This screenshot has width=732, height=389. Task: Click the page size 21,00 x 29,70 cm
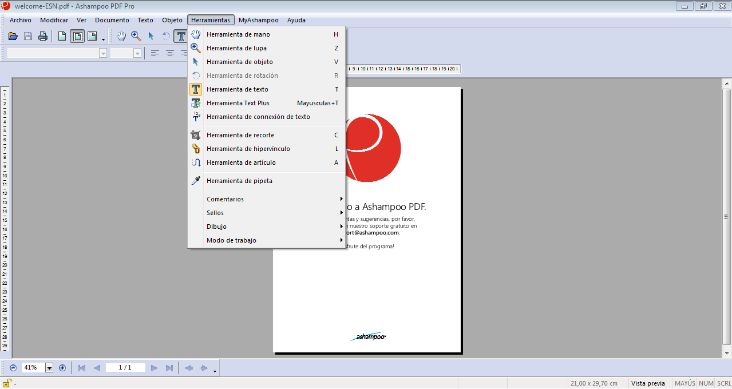[594, 383]
